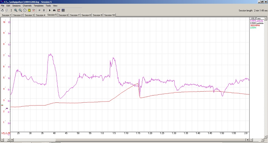Click the red chart graph icon
The width and height of the screenshot is (268, 143).
tap(59, 10)
